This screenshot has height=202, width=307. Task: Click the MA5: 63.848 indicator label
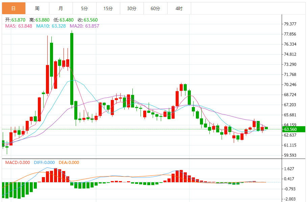tap(19, 26)
